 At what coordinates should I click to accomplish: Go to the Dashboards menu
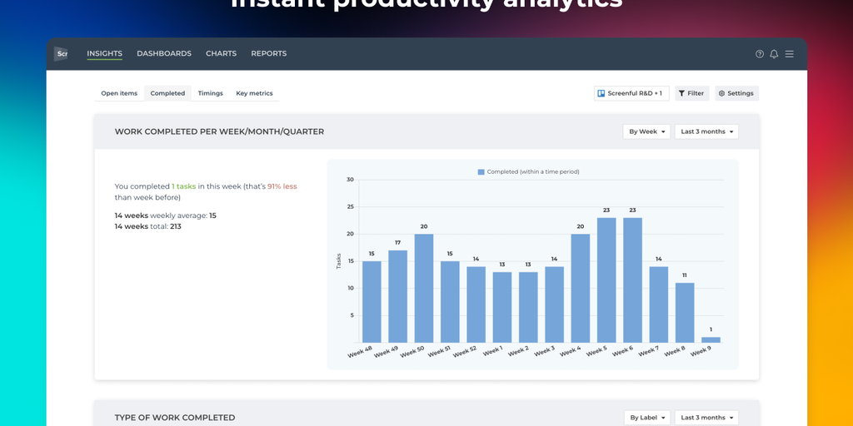tap(164, 54)
